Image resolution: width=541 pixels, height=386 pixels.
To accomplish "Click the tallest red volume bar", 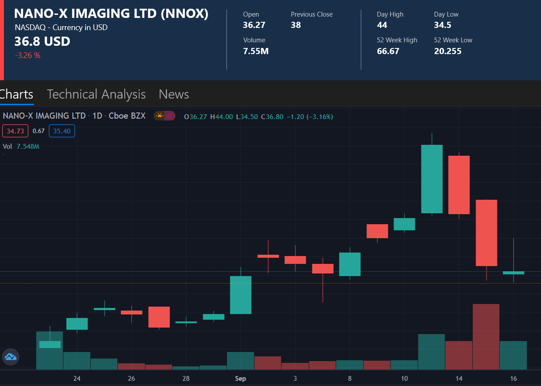I will pyautogui.click(x=486, y=336).
